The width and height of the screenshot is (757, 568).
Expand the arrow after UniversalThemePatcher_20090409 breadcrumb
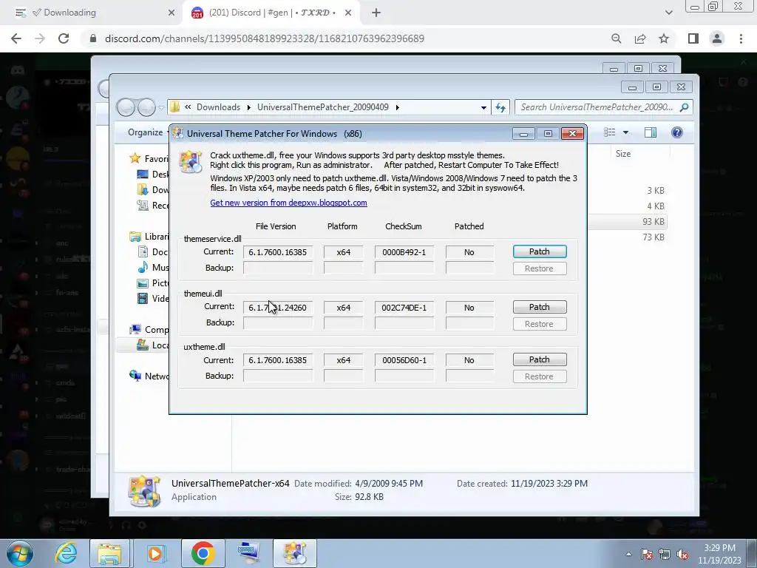(x=397, y=107)
